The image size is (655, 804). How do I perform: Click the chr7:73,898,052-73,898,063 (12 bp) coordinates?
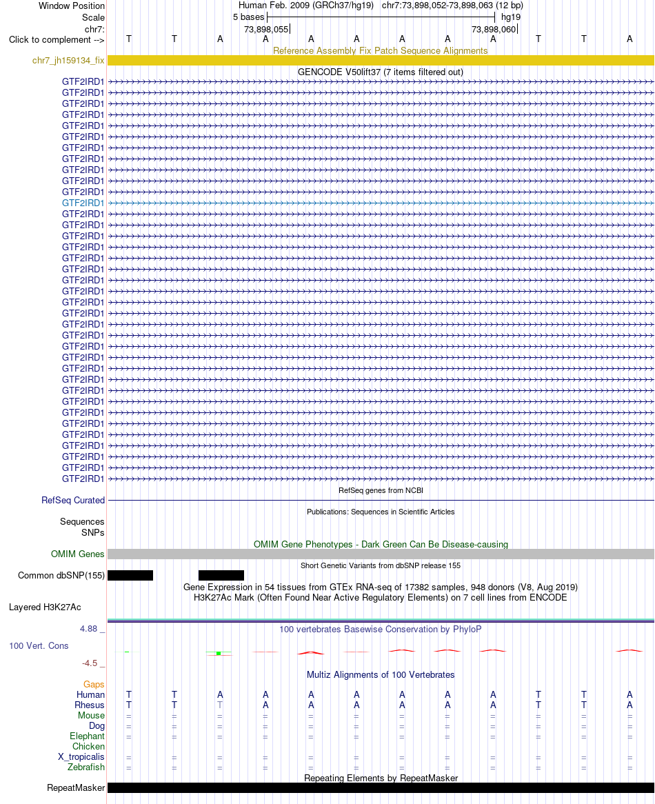tap(452, 6)
